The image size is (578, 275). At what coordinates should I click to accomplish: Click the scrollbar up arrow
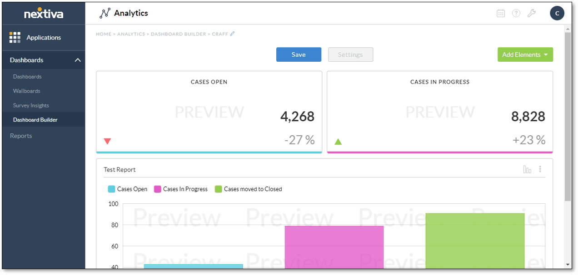568,29
